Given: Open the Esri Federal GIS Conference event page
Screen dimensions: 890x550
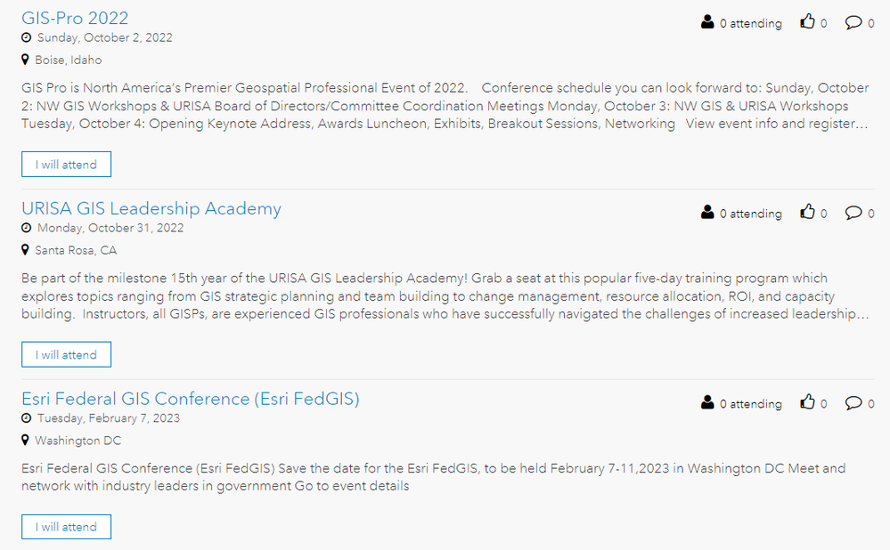Looking at the screenshot, I should (x=190, y=399).
